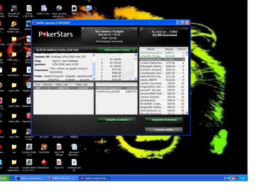Launch the firefox-7.0a desktop icon

tap(44, 10)
